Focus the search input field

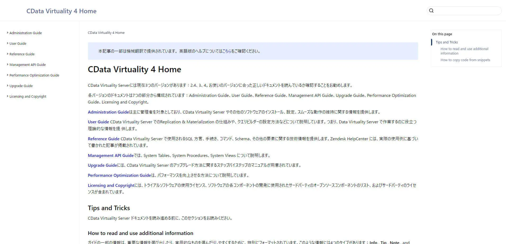pos(464,11)
